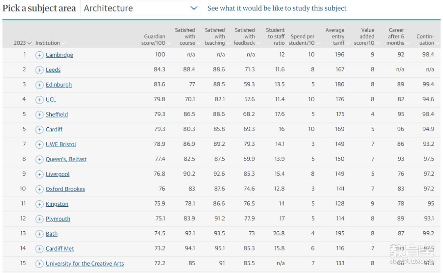This screenshot has height=273, width=443.
Task: Expand the Leeds row plus icon
Action: 39,70
